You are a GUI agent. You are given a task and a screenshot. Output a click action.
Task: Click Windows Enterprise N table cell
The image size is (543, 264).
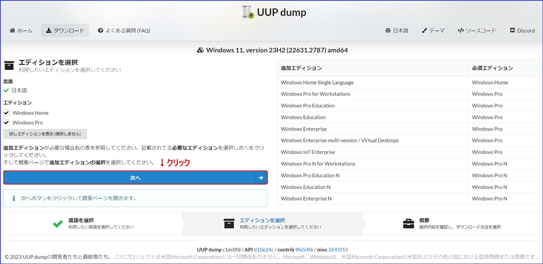(x=373, y=199)
